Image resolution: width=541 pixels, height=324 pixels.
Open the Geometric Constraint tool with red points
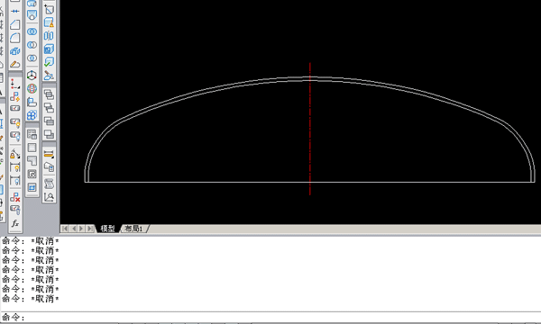[x=14, y=83]
